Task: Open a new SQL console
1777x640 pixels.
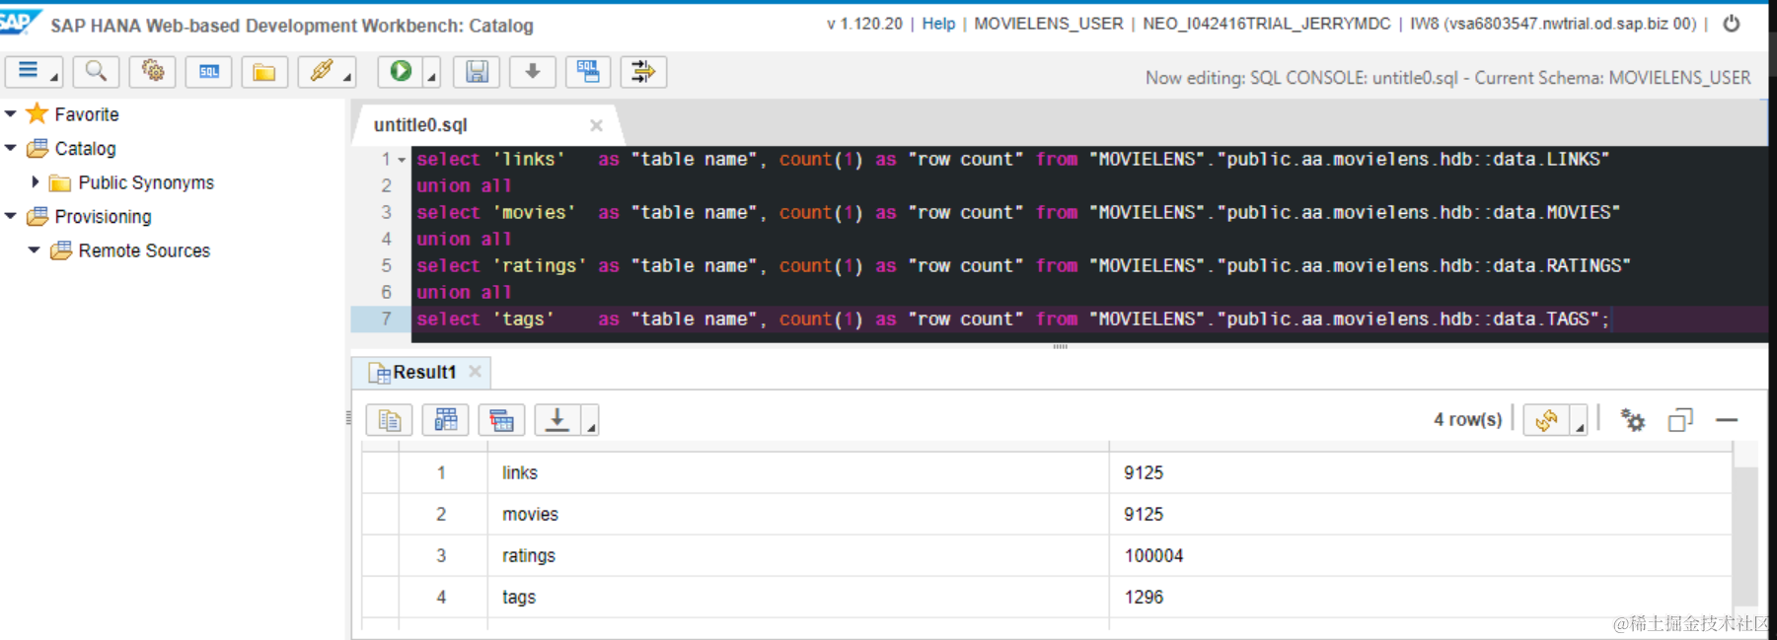Action: coord(209,71)
